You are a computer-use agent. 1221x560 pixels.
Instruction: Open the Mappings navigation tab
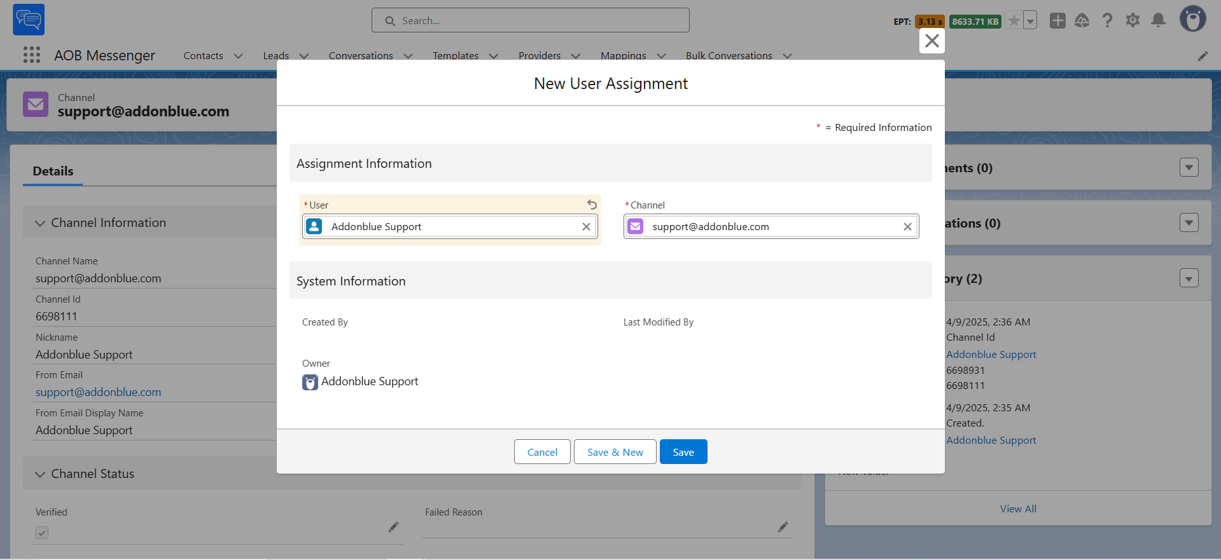click(624, 56)
